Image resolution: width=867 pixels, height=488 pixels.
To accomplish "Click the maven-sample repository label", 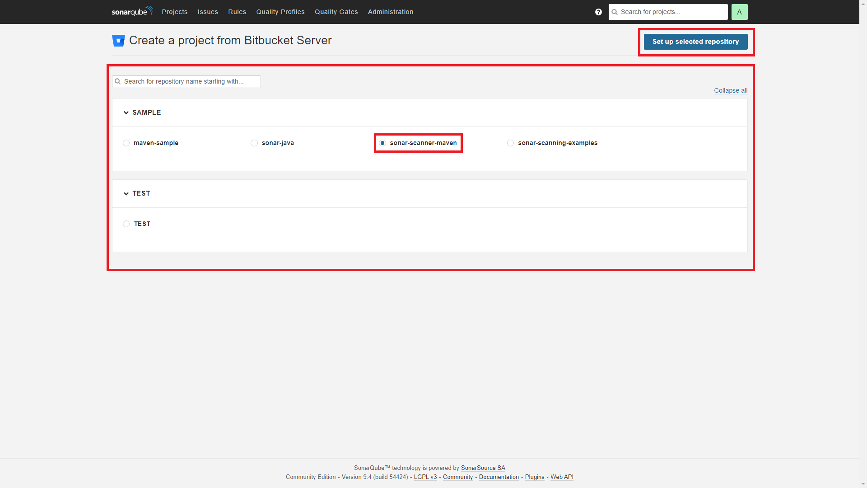I will pos(156,143).
